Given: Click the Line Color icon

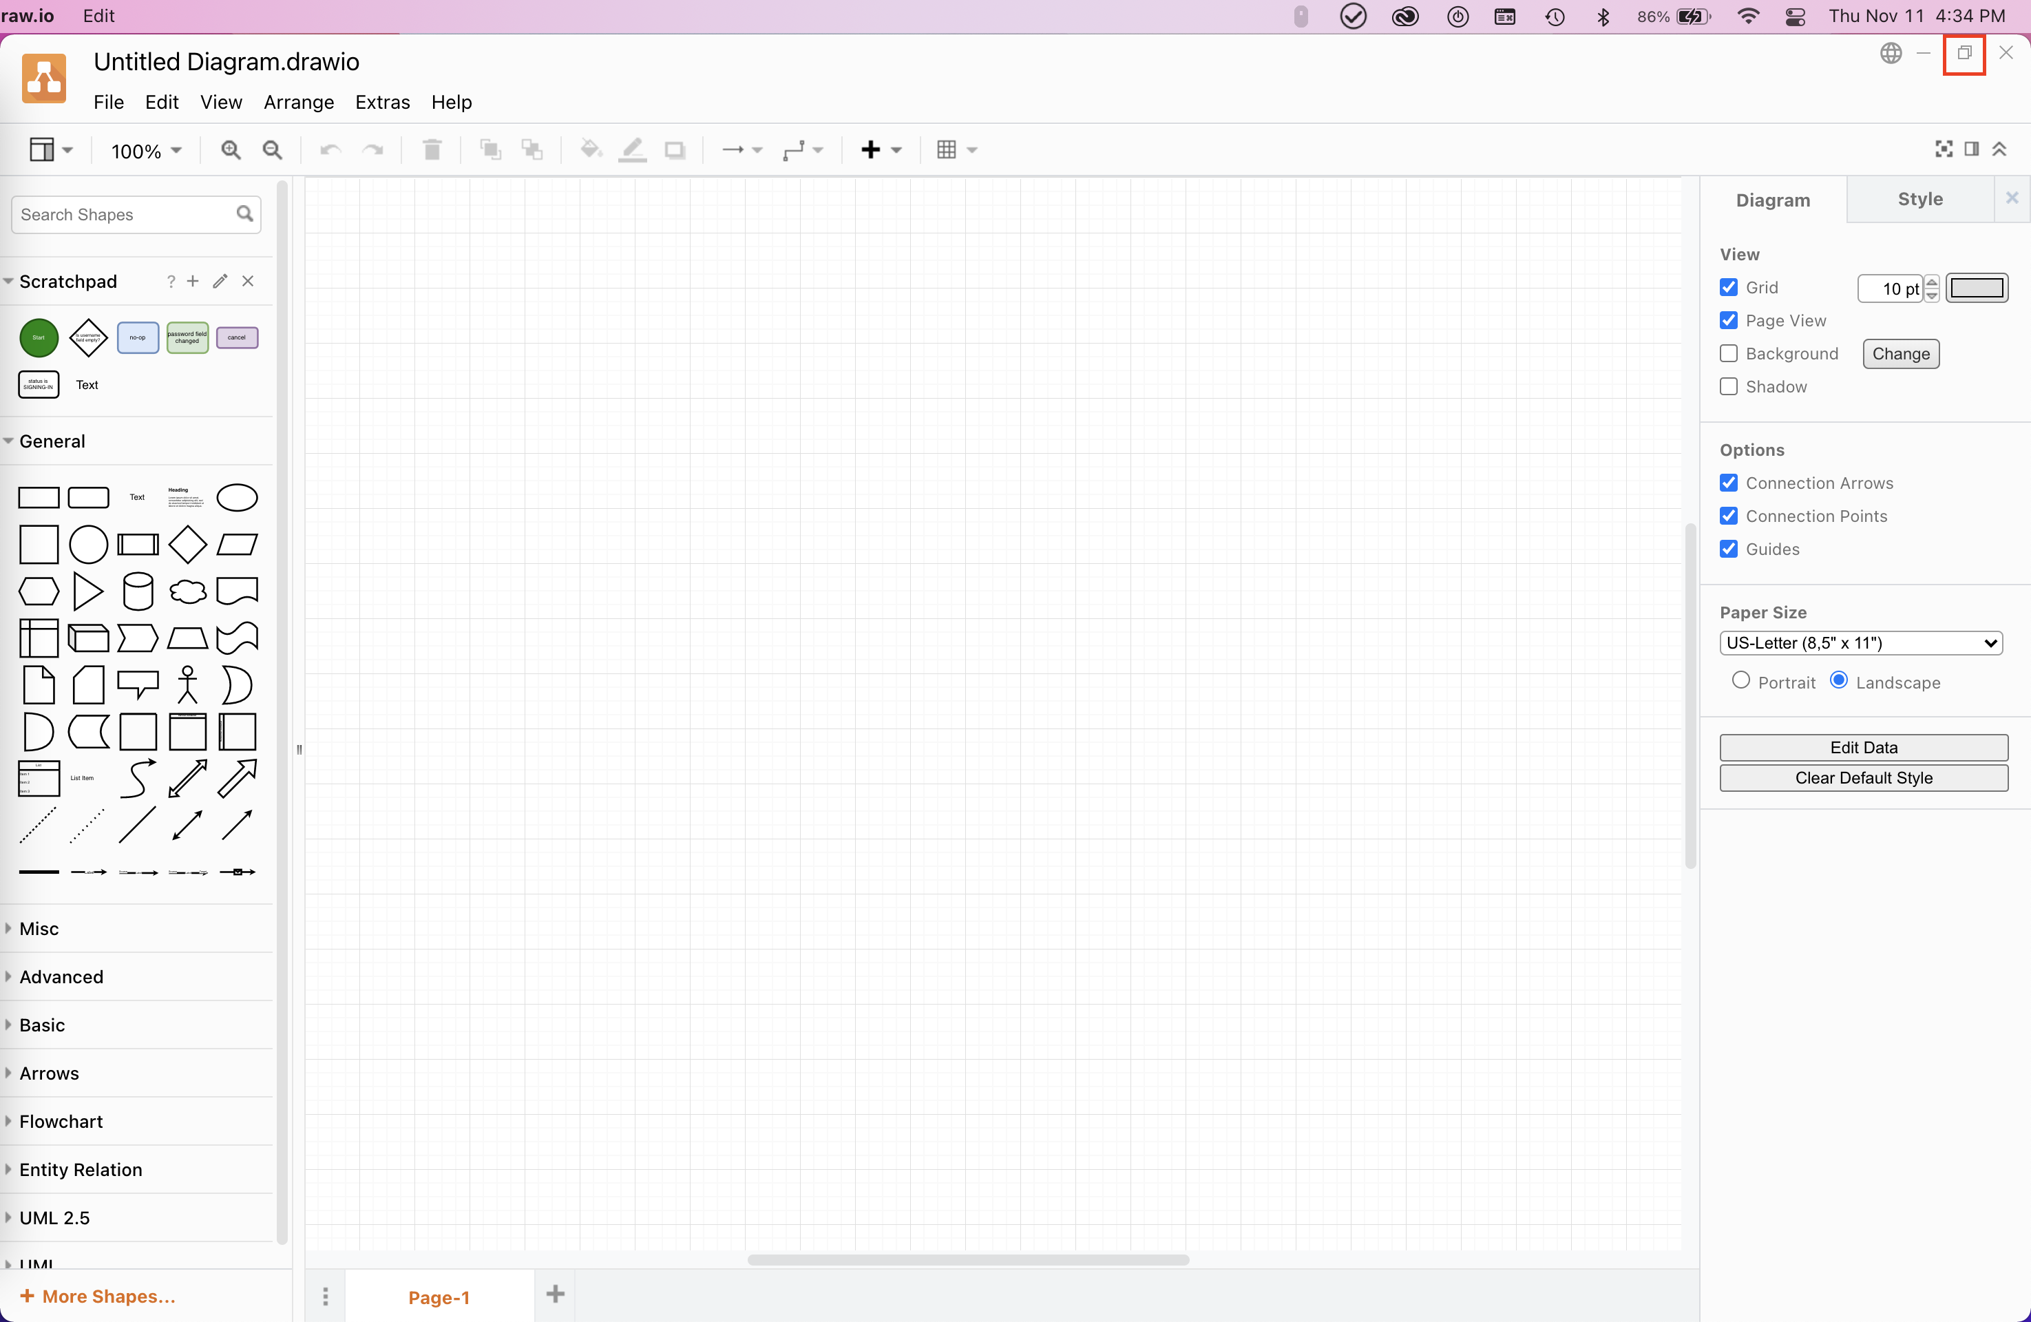Looking at the screenshot, I should (631, 149).
